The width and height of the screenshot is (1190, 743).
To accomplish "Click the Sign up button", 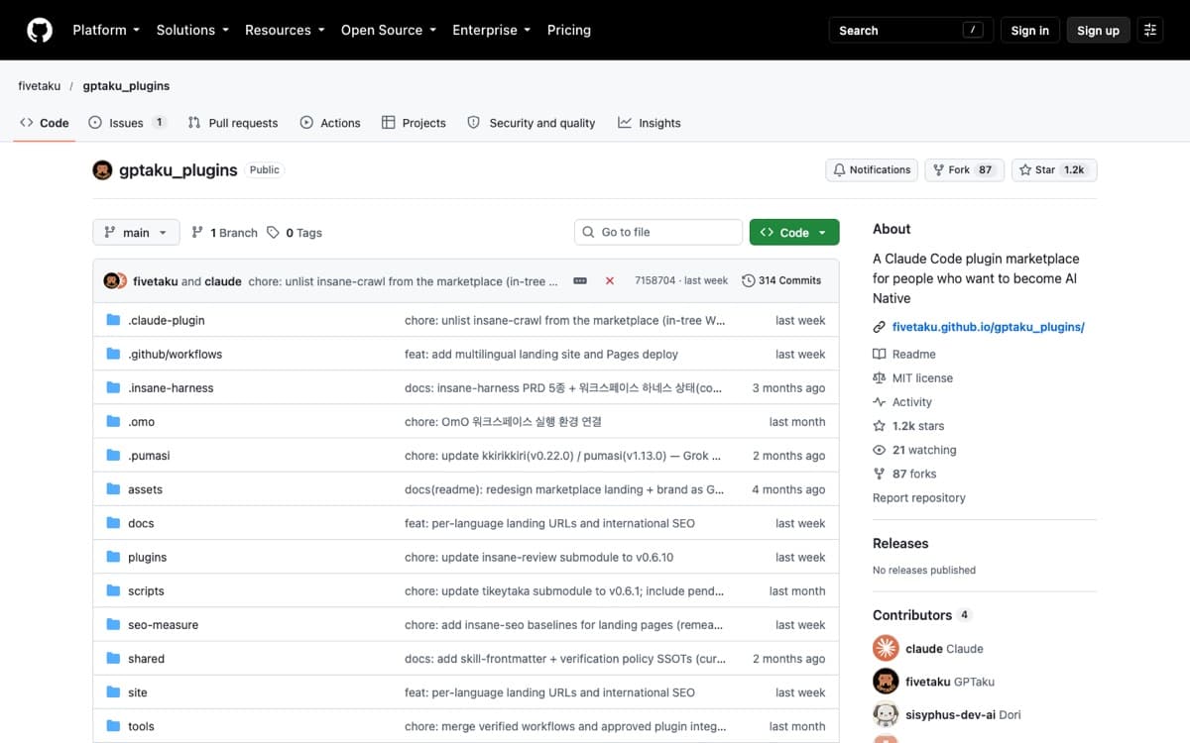I will [x=1098, y=30].
